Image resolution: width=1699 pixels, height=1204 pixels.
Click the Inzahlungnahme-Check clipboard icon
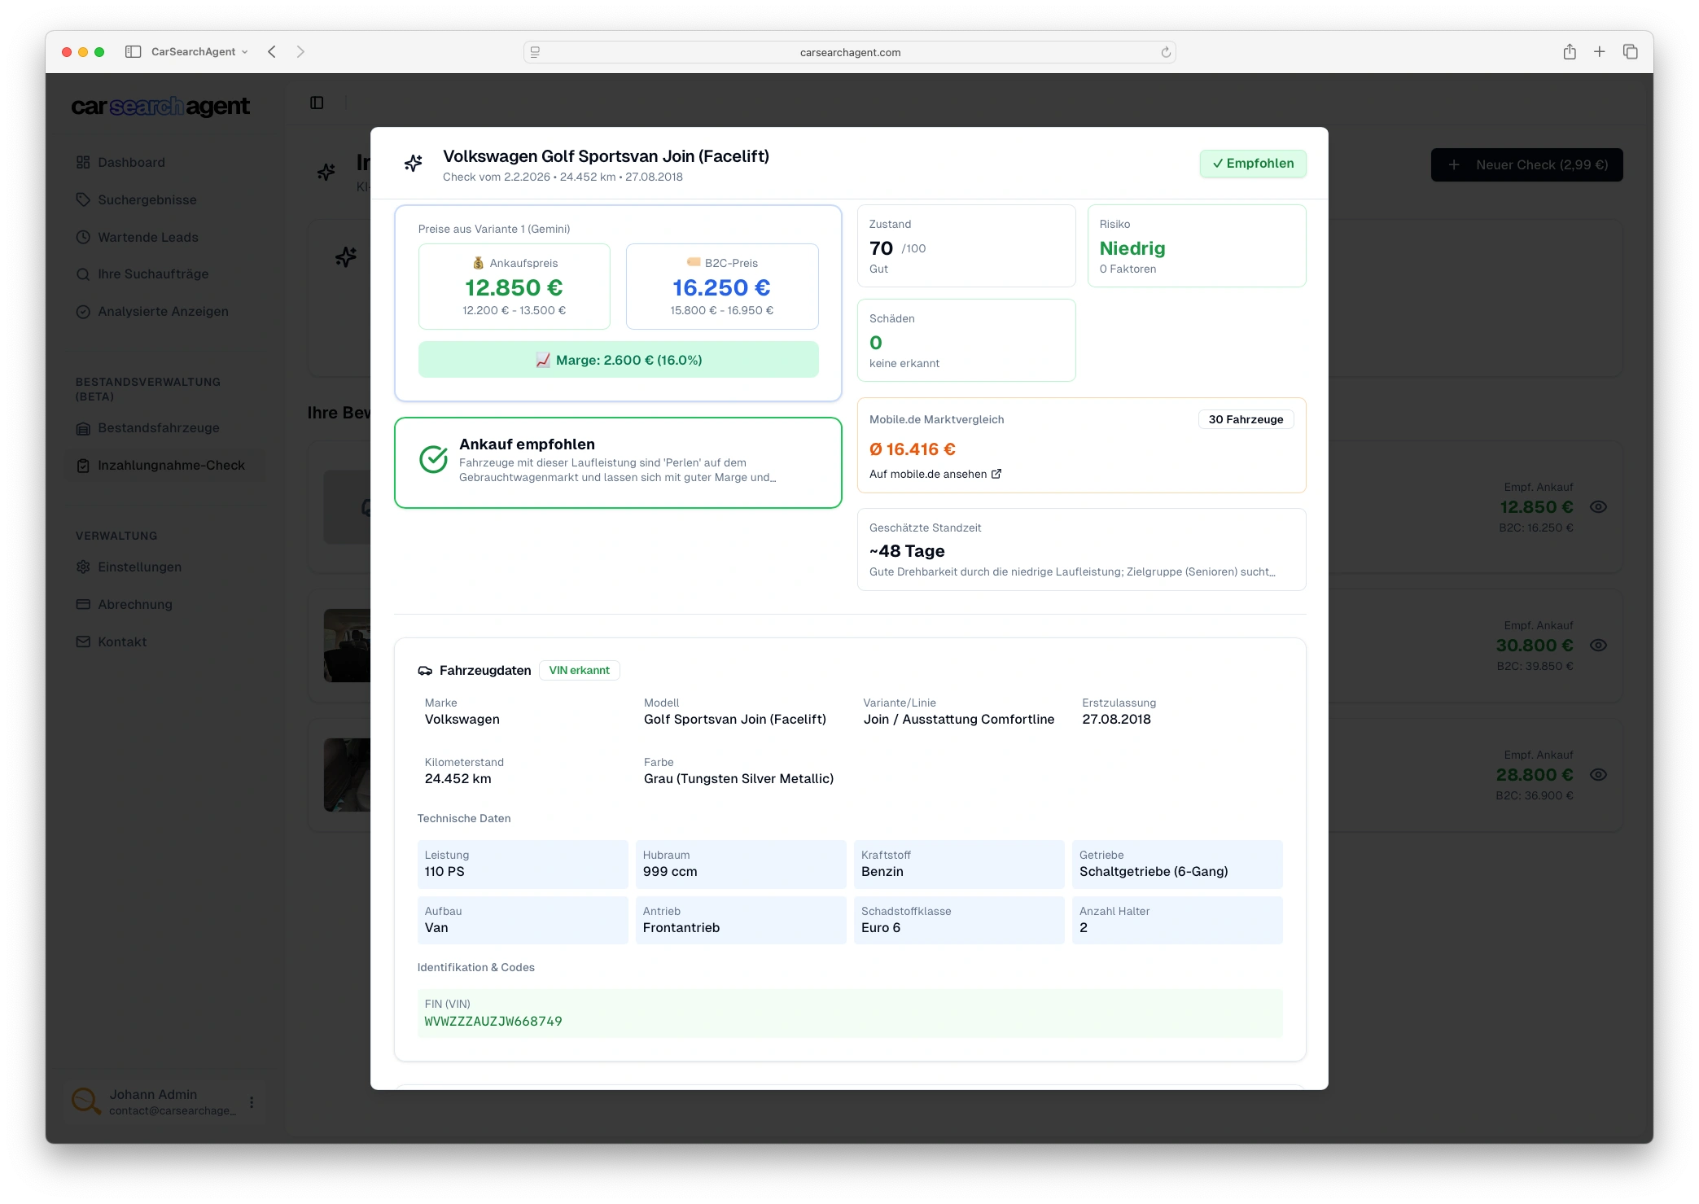pyautogui.click(x=83, y=466)
